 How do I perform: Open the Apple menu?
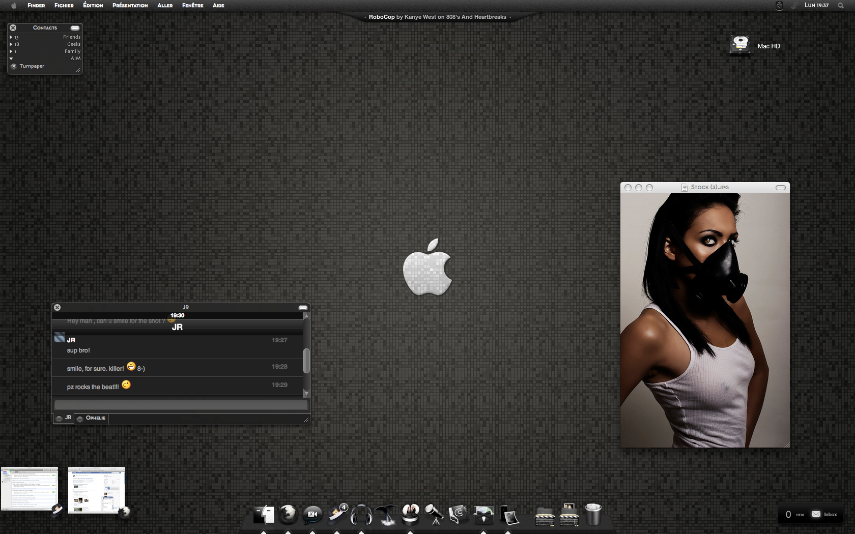pyautogui.click(x=14, y=5)
